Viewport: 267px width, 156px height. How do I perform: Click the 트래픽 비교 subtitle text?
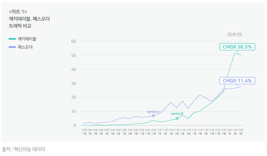tap(20, 26)
